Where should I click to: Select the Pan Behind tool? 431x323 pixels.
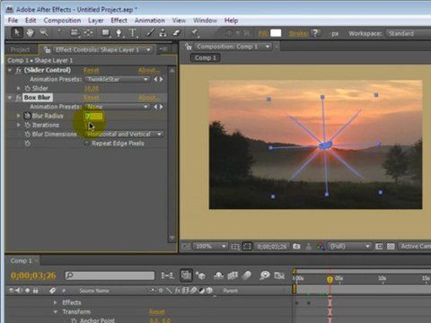point(88,32)
